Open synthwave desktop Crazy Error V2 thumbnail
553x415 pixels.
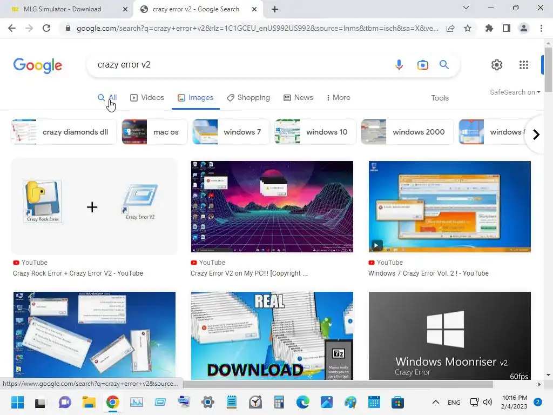point(272,206)
